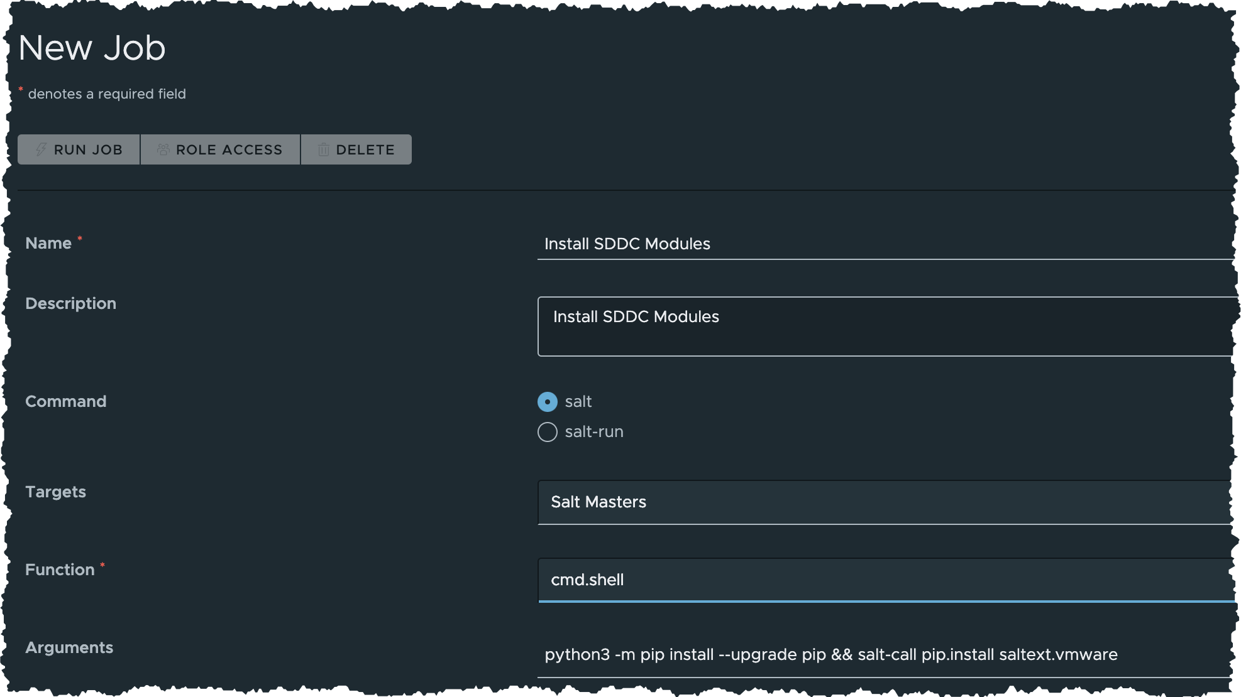The height and width of the screenshot is (697, 1241).
Task: Click the 'Command' field label
Action: (x=65, y=401)
